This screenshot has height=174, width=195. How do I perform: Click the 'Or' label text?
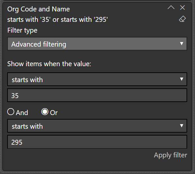(x=54, y=113)
